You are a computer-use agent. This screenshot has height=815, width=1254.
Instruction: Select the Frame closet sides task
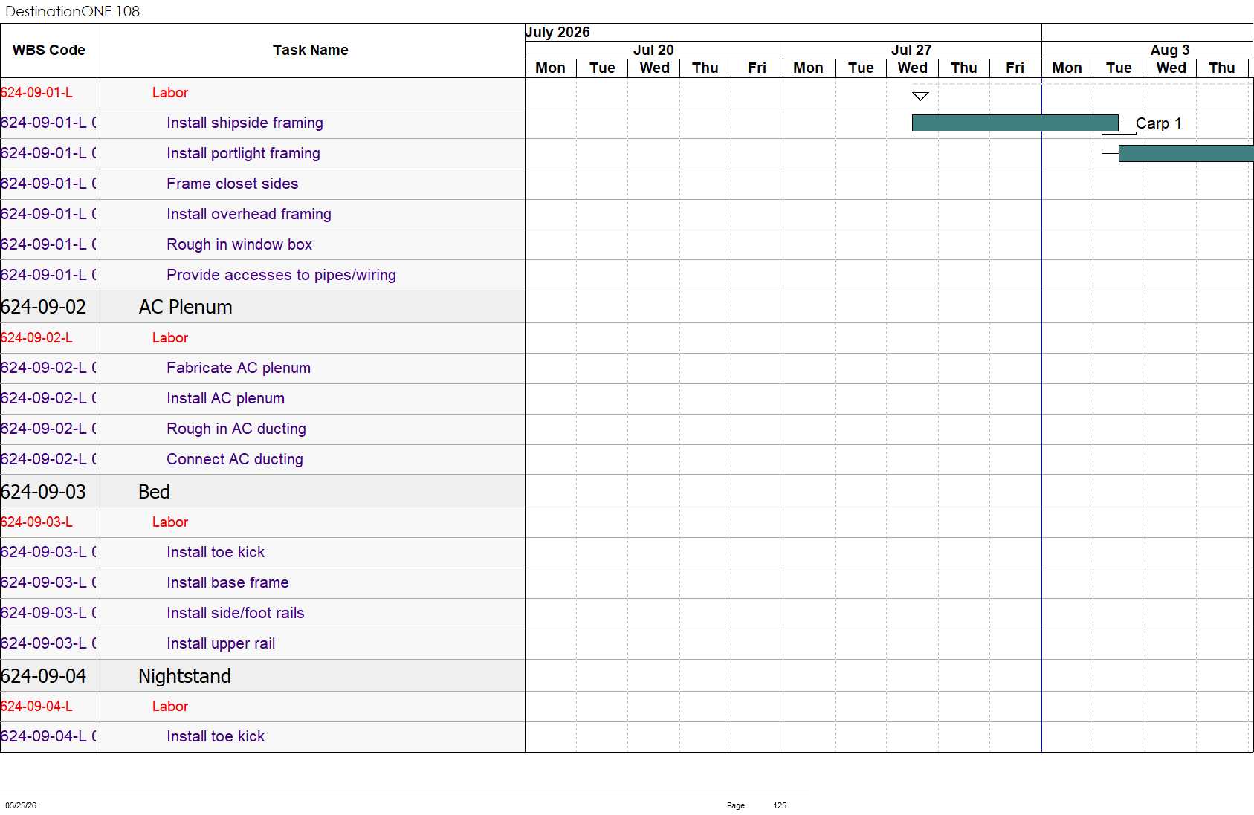coord(232,184)
